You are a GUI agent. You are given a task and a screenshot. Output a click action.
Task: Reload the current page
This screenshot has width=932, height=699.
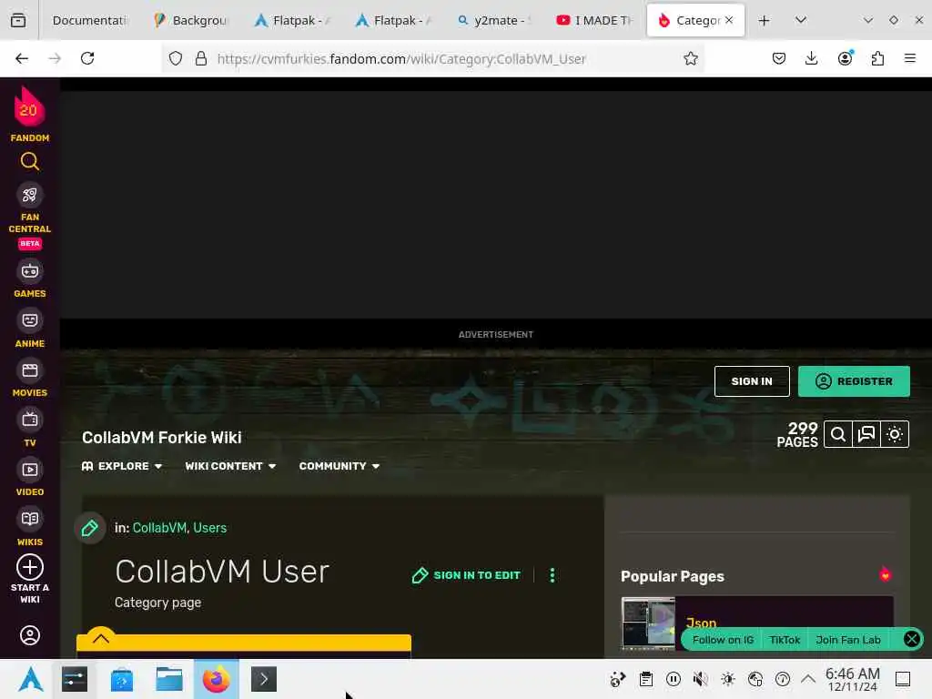pos(87,58)
